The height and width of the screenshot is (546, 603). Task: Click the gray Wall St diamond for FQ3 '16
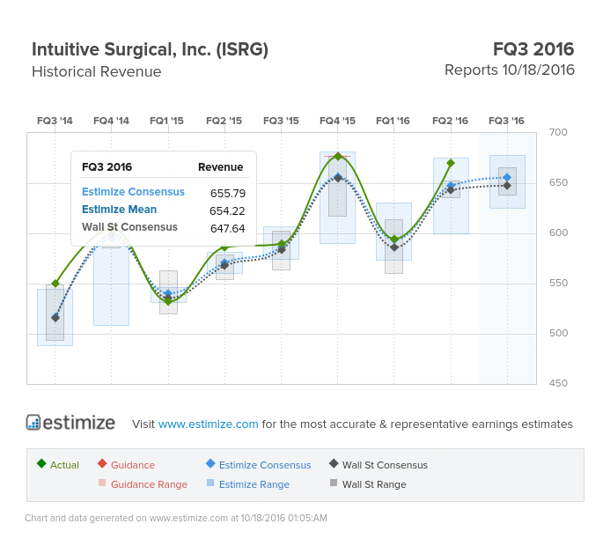(507, 186)
